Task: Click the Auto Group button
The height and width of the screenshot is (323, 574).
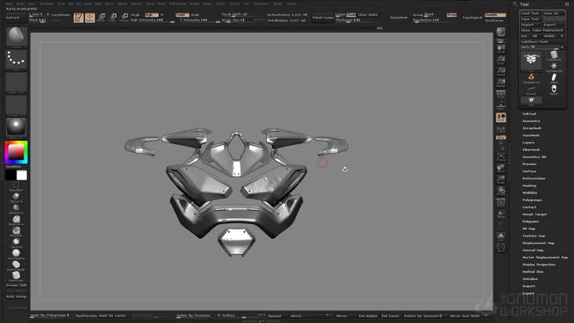Action: [16, 296]
